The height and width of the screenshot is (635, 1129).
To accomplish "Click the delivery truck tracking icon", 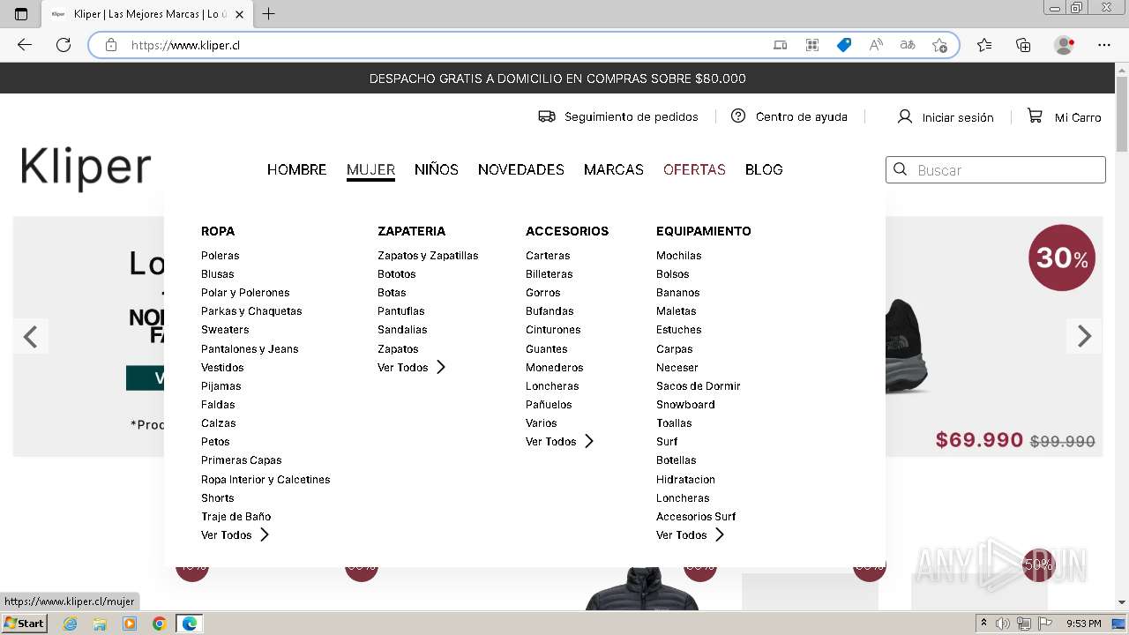I will pos(547,116).
